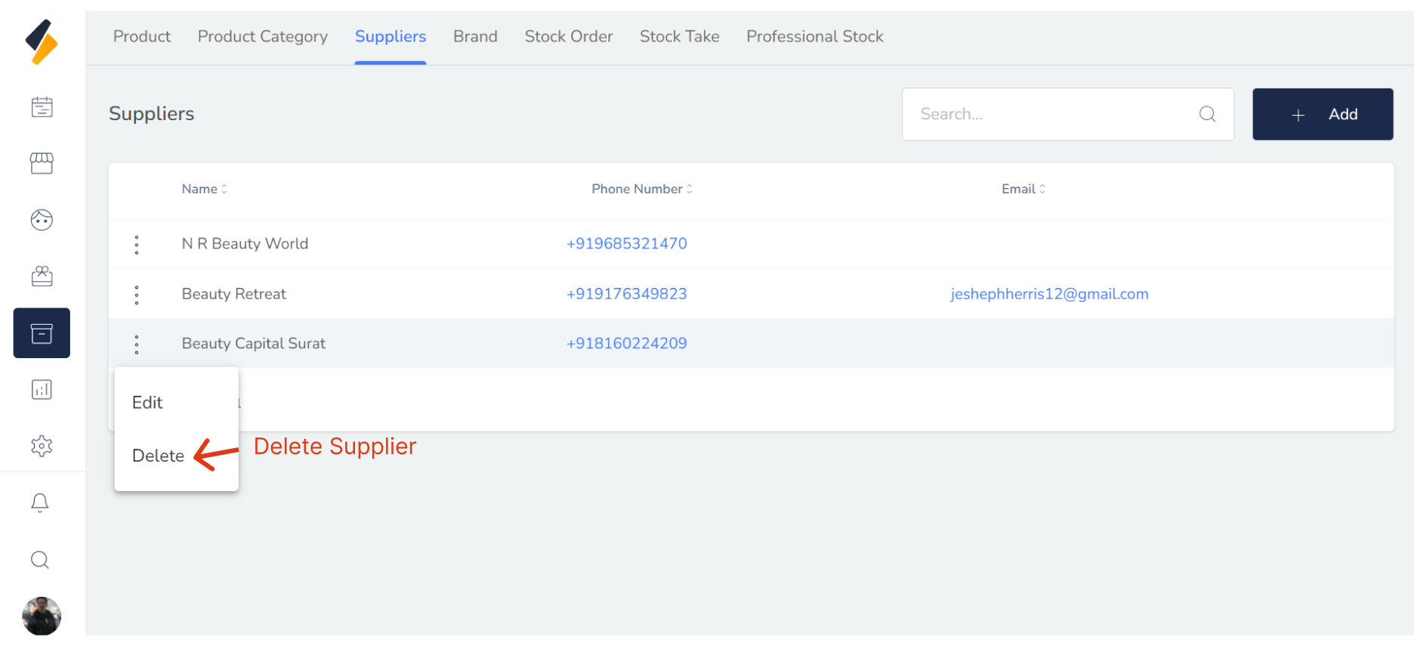
Task: Open jeshephherris12@gmail.com email link
Action: [x=1048, y=294]
